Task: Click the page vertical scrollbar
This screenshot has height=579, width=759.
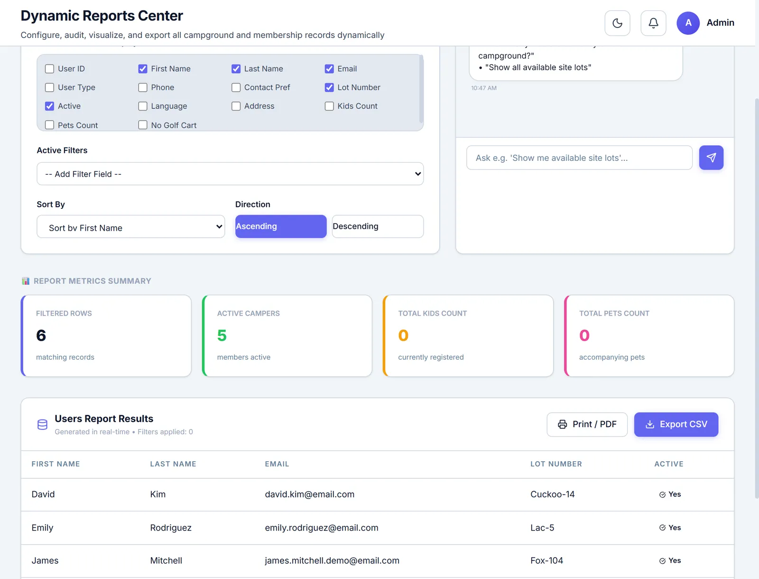Action: (757, 299)
